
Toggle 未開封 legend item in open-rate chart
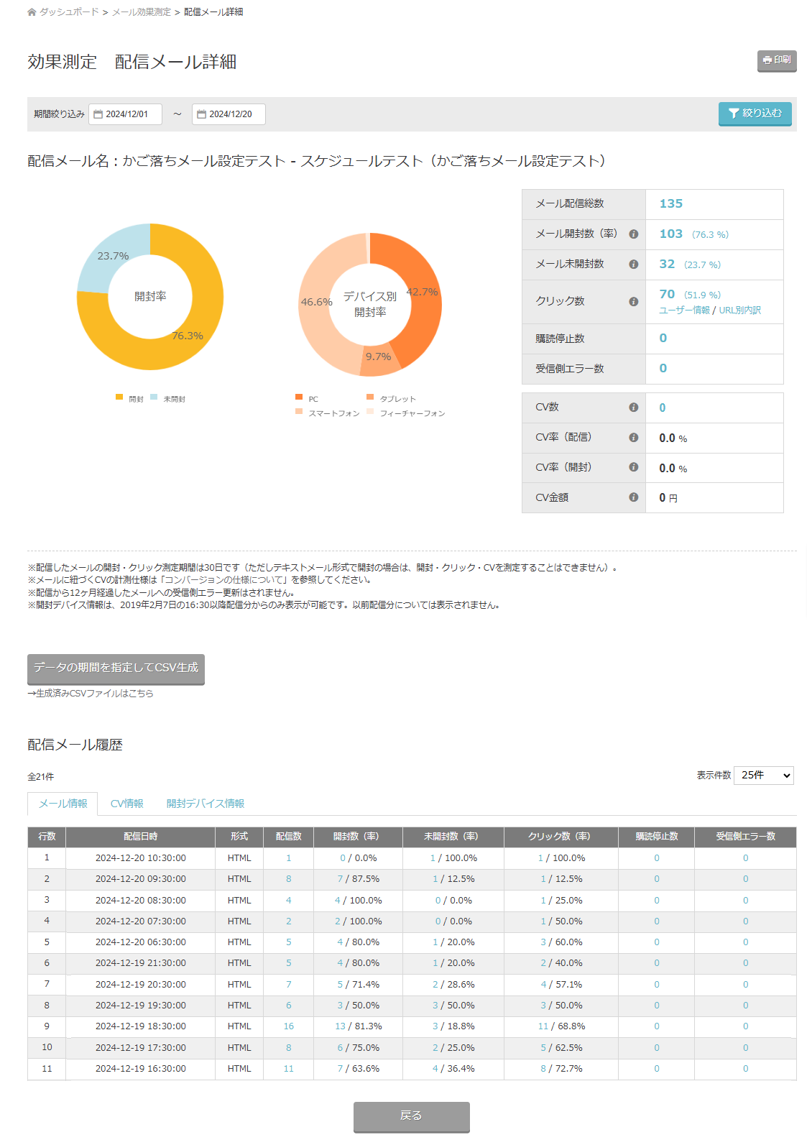click(x=168, y=398)
